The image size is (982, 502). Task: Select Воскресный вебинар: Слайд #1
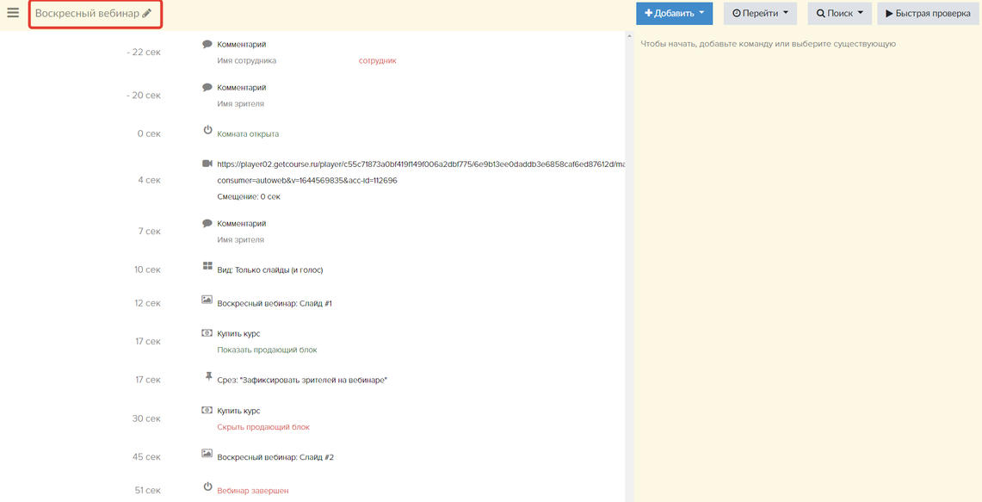point(275,303)
